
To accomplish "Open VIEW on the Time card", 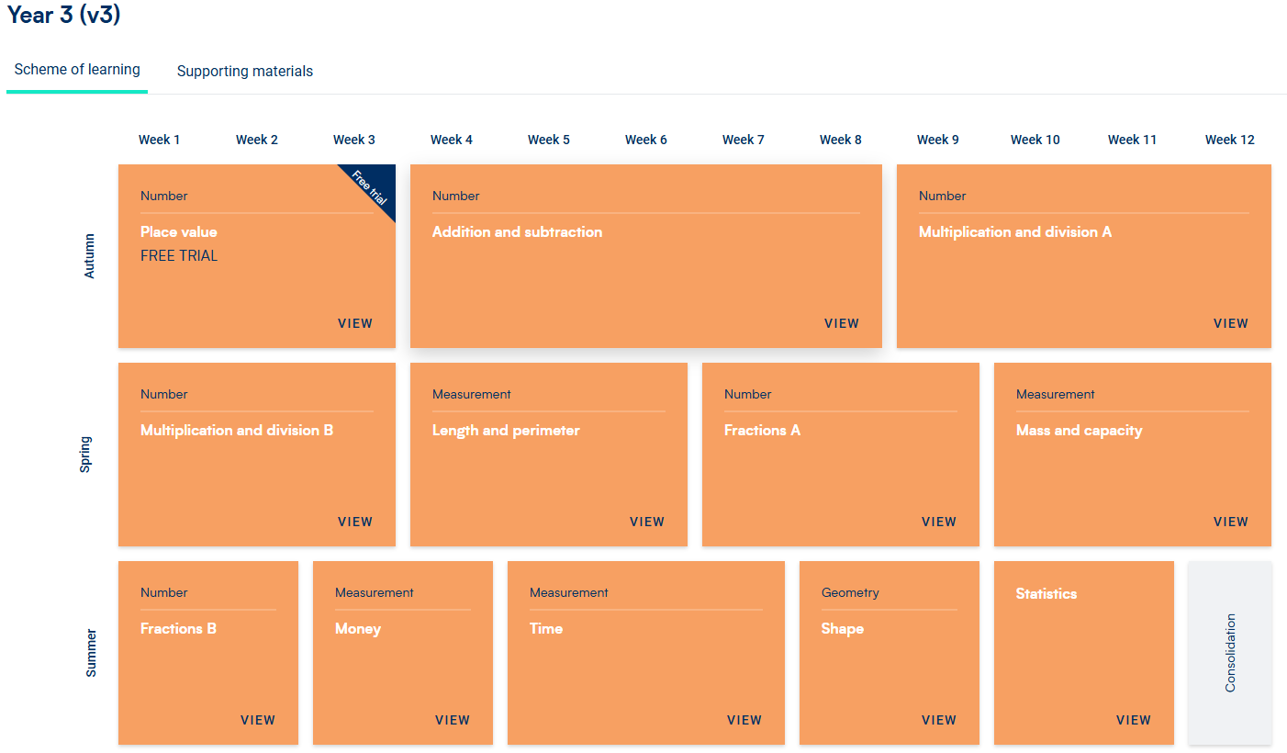I will tap(744, 720).
